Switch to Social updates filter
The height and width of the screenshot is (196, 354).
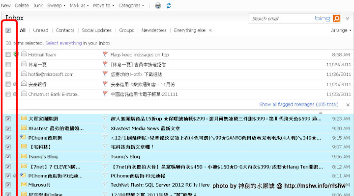97,30
